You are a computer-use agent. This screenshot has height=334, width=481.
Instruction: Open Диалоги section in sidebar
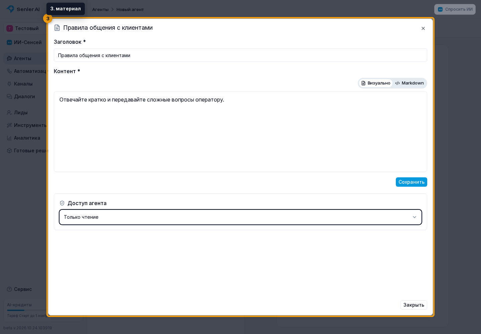(25, 97)
